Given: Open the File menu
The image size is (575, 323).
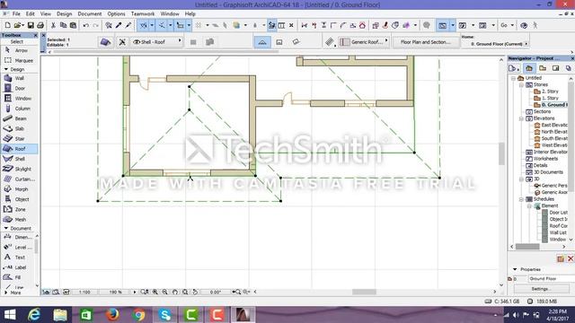Looking at the screenshot, I should tap(16, 14).
